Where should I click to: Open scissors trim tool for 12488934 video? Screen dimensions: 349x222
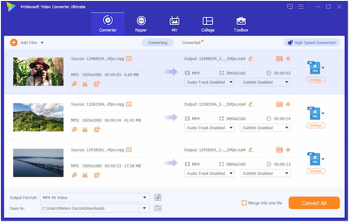coord(85,84)
